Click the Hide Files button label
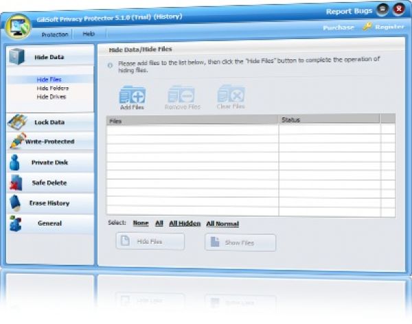This screenshot has width=412, height=324. click(150, 241)
